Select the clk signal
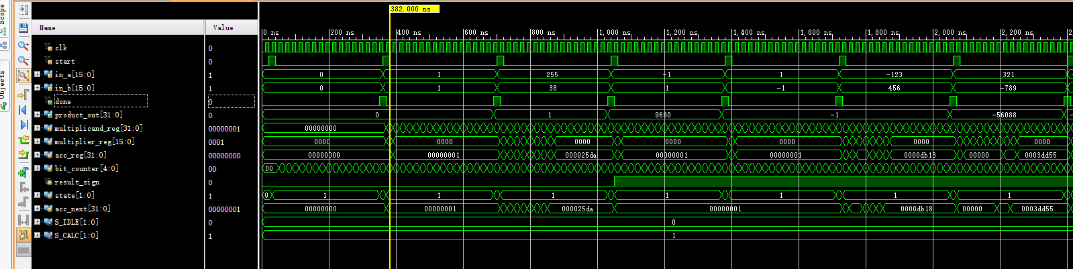The height and width of the screenshot is (269, 1073). click(60, 48)
